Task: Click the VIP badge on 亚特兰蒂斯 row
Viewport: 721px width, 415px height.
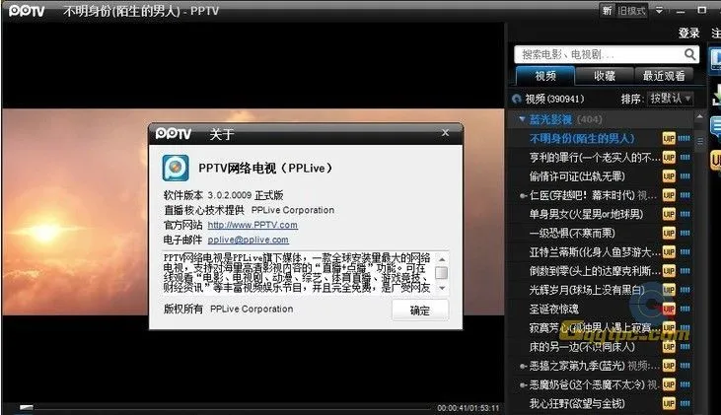Action: tap(669, 251)
